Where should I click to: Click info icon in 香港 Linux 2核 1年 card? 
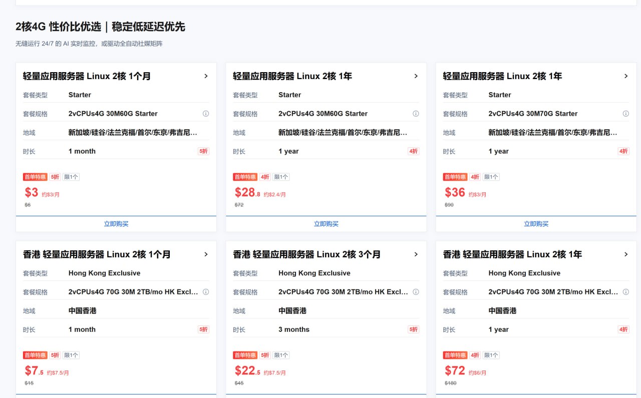(x=625, y=292)
